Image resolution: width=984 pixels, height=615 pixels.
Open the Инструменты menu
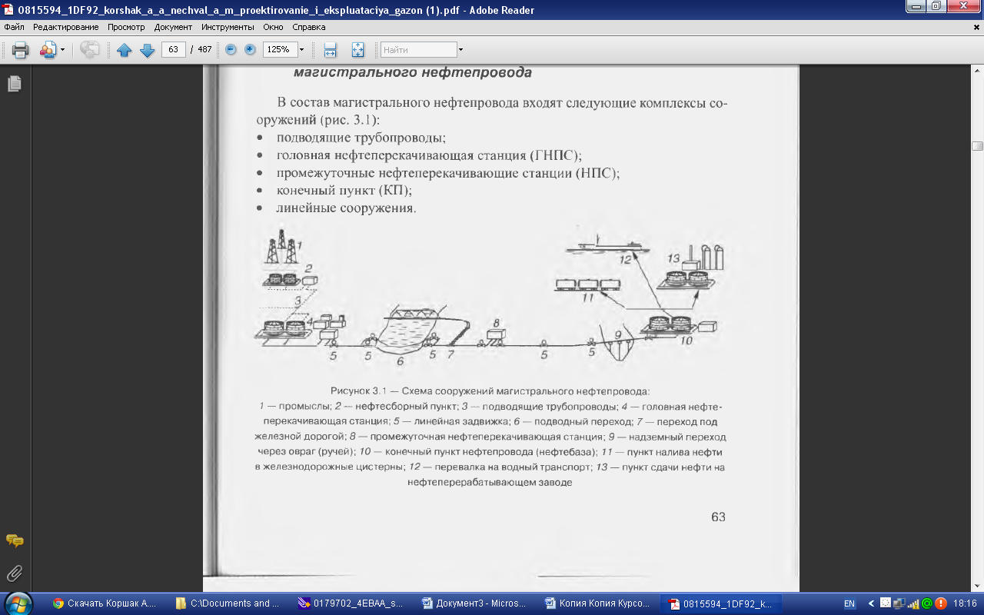[x=228, y=27]
